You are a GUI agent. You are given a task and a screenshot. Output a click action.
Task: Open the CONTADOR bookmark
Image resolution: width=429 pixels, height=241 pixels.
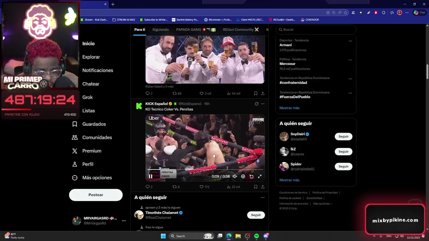pos(310,20)
